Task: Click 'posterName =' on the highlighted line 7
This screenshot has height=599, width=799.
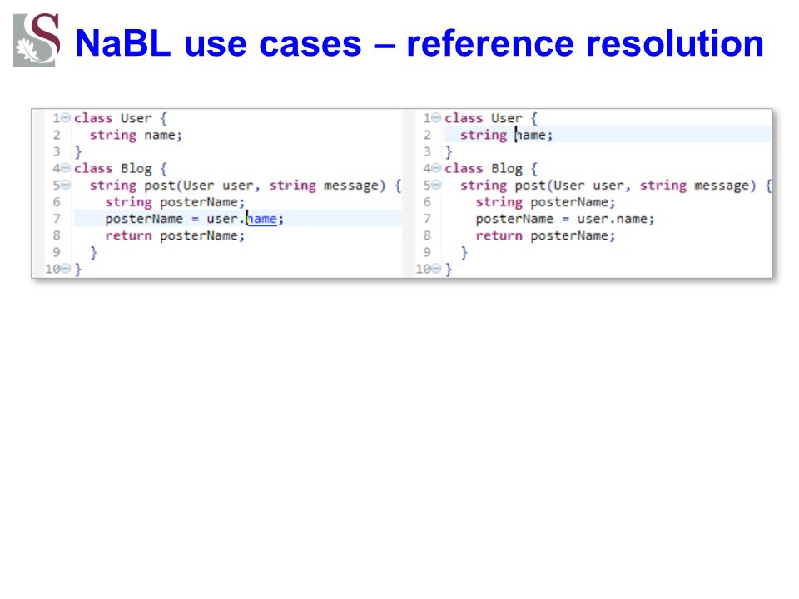Action: pos(151,219)
